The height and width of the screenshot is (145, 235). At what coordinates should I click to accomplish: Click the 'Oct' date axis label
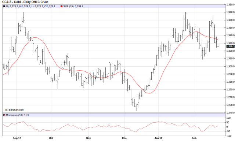pyautogui.click(x=51, y=138)
